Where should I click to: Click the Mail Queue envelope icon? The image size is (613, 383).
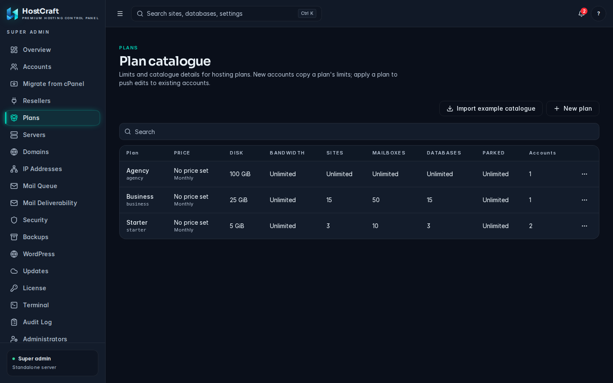click(14, 186)
